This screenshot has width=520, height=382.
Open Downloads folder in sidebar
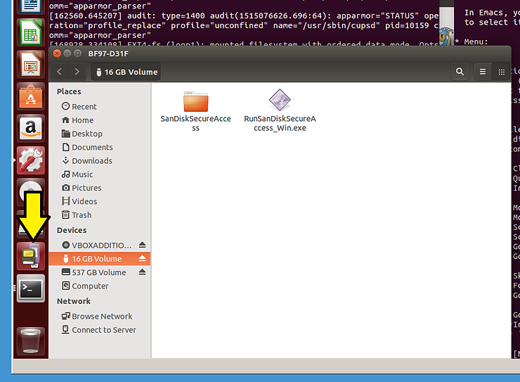[x=91, y=161]
